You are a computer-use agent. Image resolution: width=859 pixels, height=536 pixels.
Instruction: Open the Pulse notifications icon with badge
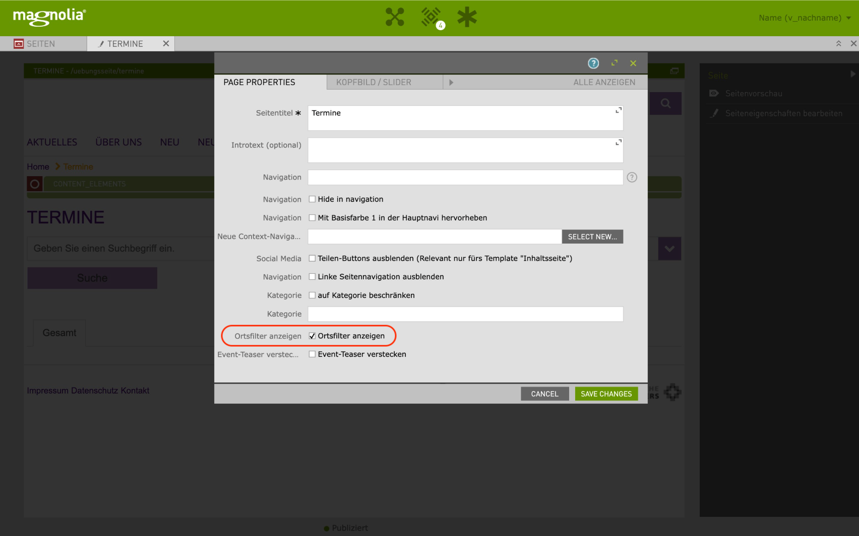point(432,18)
